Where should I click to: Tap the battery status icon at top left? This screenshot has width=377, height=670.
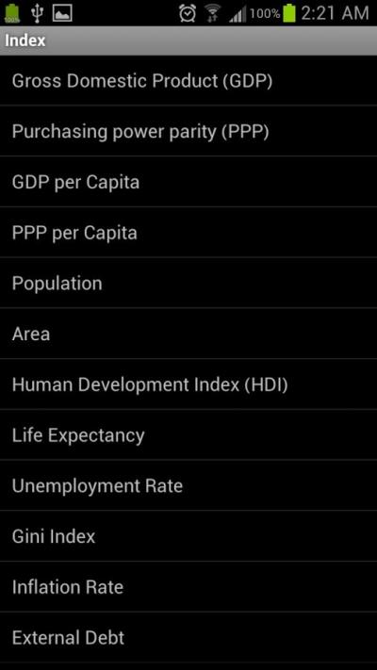(x=12, y=13)
